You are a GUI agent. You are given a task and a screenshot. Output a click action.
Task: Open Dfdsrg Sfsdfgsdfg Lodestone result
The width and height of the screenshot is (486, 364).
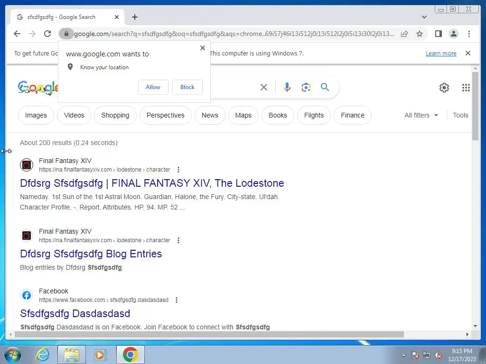coord(152,183)
